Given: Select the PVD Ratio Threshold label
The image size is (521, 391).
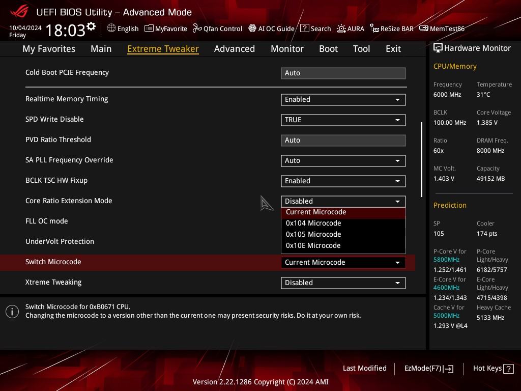Looking at the screenshot, I should pyautogui.click(x=58, y=139).
